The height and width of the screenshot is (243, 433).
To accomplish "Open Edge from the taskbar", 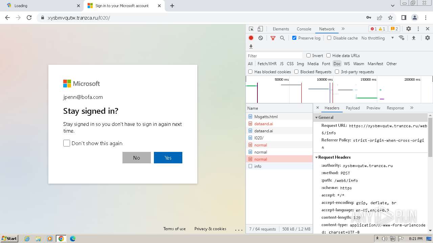I will coord(72,239).
